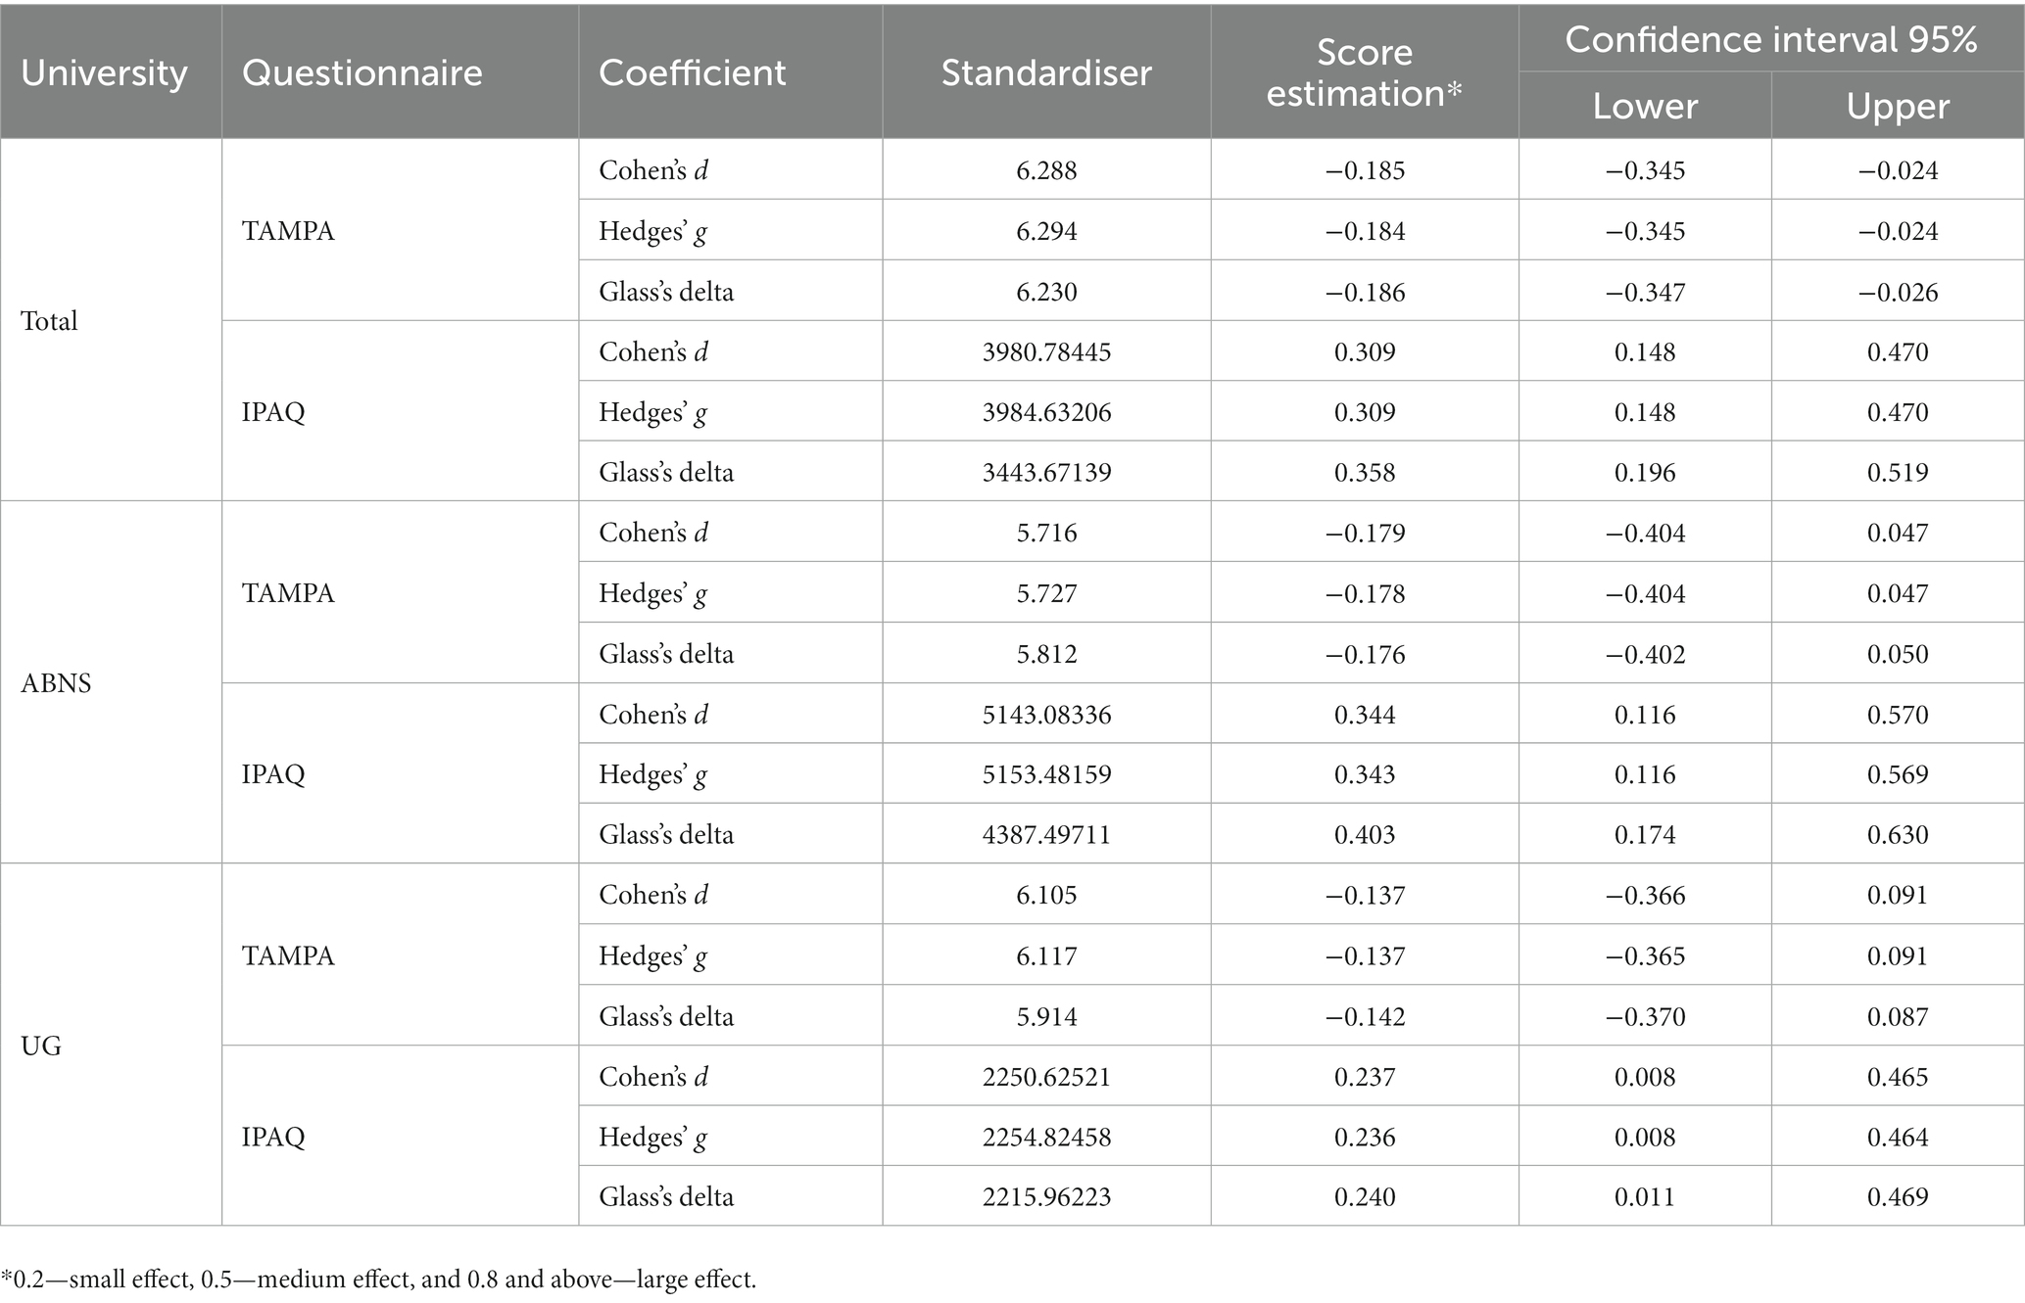Screen dimensions: 2025x1303
Task: Select standardiser value 6.288
Action: (1046, 170)
